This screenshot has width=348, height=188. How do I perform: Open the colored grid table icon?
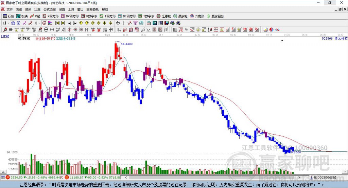265,30
